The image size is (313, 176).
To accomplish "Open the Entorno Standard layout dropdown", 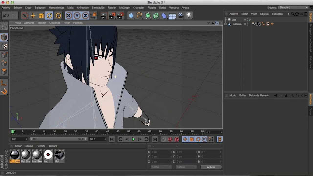I will 293,8.
